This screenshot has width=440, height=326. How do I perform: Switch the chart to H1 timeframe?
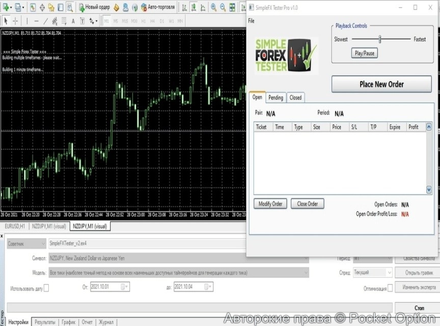point(144,21)
